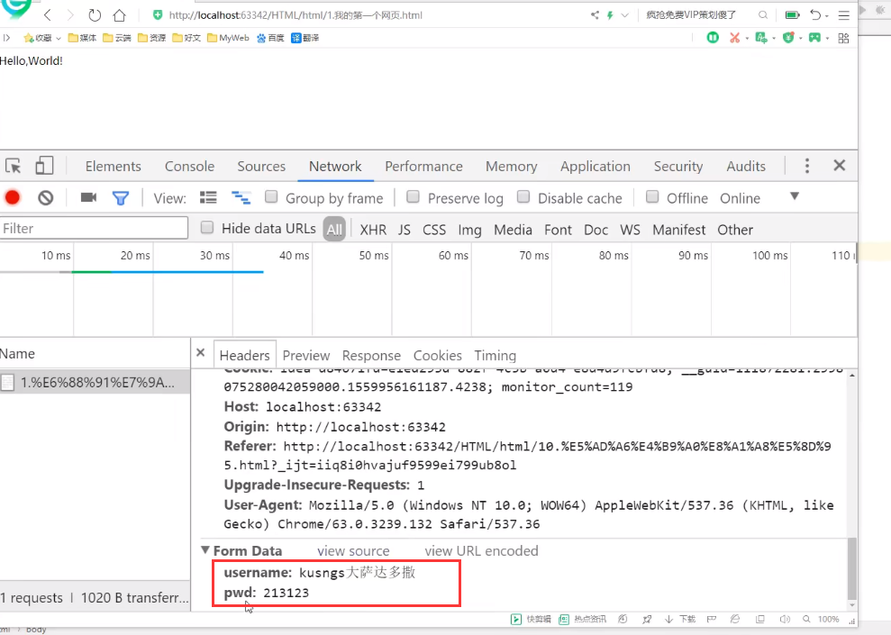Open the browser hamburger menu

pyautogui.click(x=844, y=15)
